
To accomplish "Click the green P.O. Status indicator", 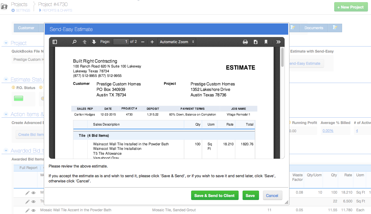I will coord(19,98).
